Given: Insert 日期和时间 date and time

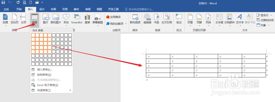Looking at the screenshot, I should coord(265,20).
